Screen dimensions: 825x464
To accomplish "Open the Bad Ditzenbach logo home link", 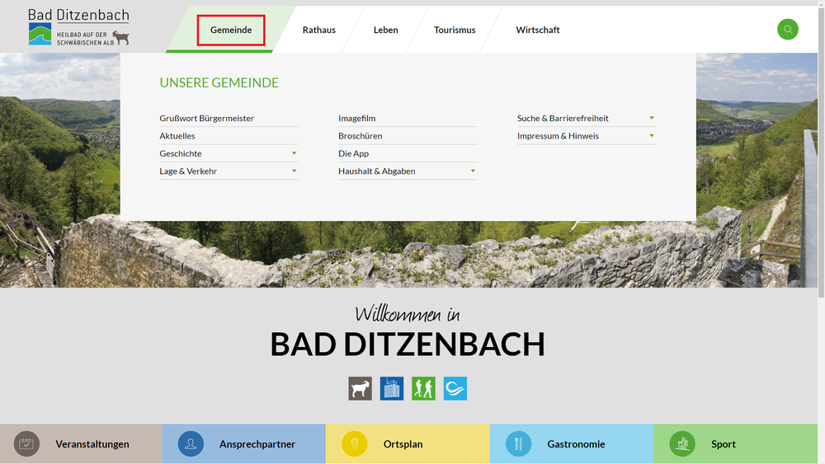I will 79,27.
